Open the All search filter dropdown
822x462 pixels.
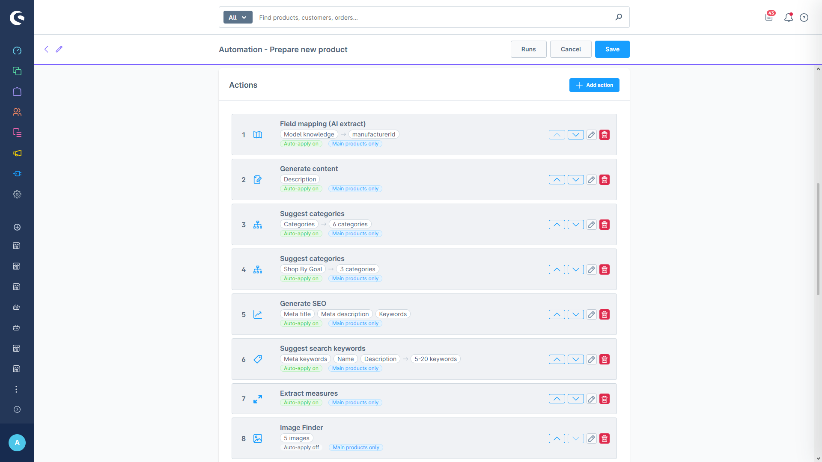click(x=238, y=18)
